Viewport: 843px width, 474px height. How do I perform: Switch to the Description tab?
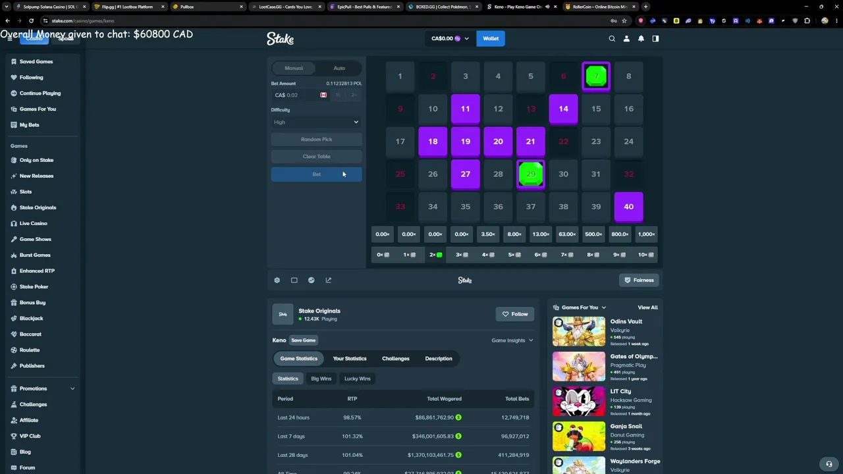point(439,359)
